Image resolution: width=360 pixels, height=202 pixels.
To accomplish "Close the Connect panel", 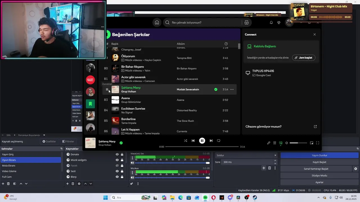I will (314, 35).
